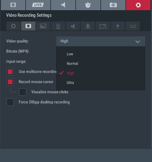
Task: Open keyboard hotkeys settings sub-tab
Action: (x=133, y=26)
